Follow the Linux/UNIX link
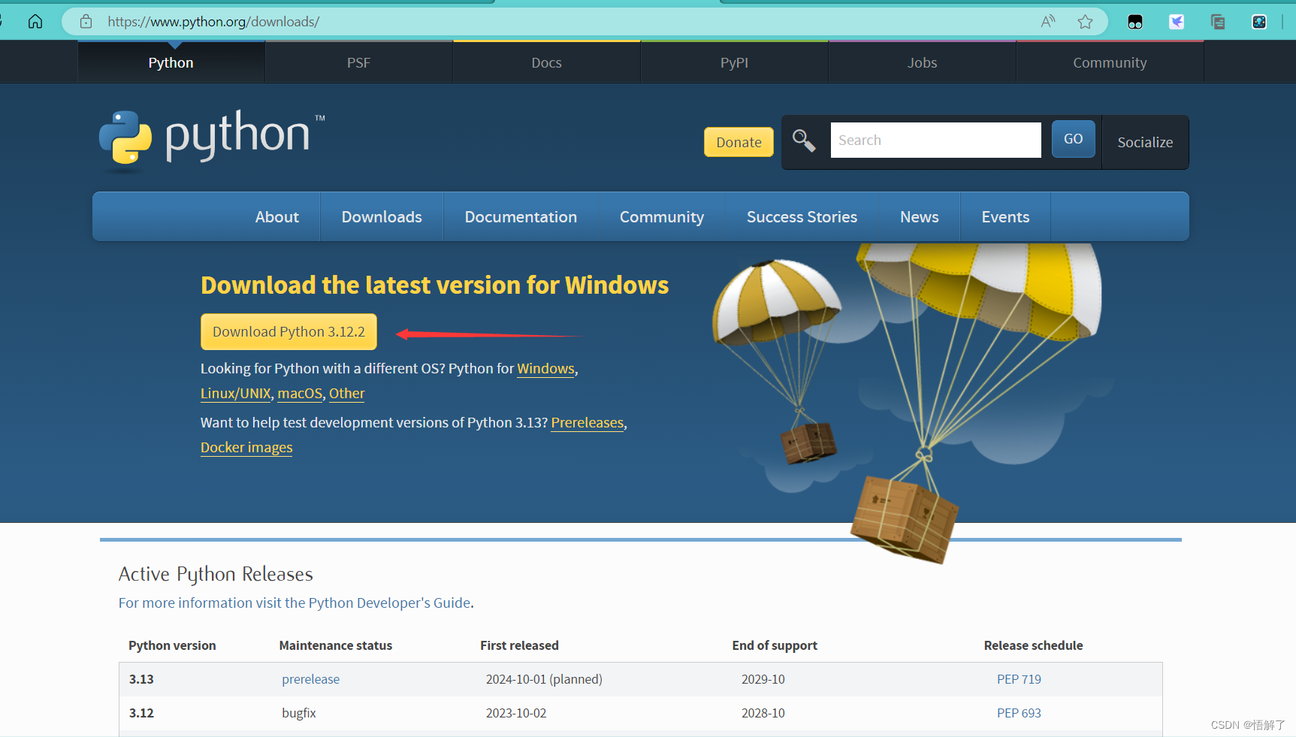Viewport: 1296px width, 737px height. coord(236,394)
